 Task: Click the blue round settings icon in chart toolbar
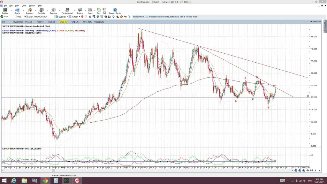point(90,17)
